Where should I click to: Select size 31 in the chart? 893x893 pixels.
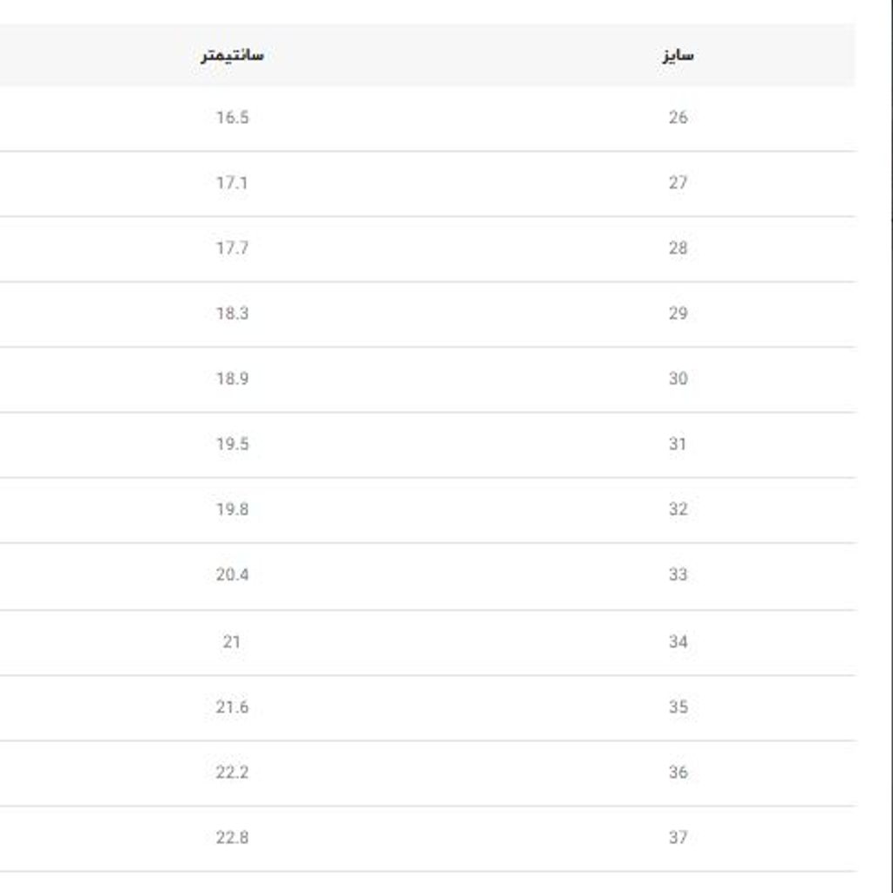pyautogui.click(x=678, y=445)
